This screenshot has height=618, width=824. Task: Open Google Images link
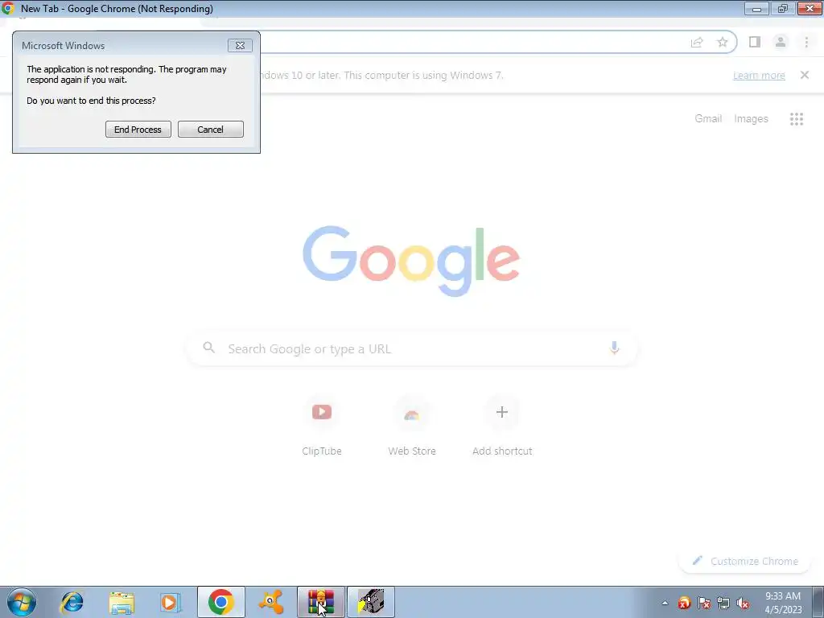coord(751,119)
